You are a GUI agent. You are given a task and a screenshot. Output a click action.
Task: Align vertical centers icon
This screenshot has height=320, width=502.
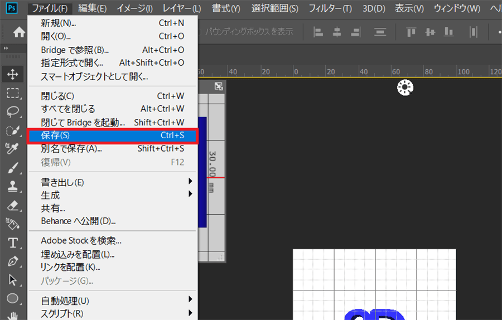pyautogui.click(x=430, y=32)
